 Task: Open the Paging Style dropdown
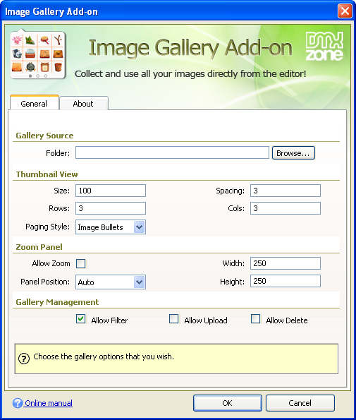tap(111, 227)
